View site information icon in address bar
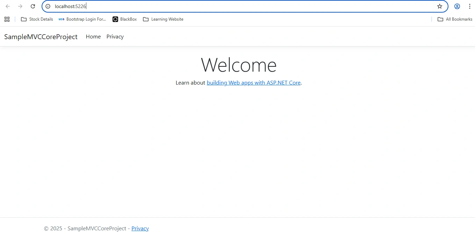This screenshot has height=238, width=475. pos(48,6)
